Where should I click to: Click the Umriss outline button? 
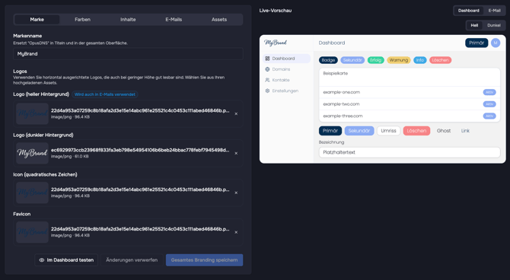pos(388,131)
